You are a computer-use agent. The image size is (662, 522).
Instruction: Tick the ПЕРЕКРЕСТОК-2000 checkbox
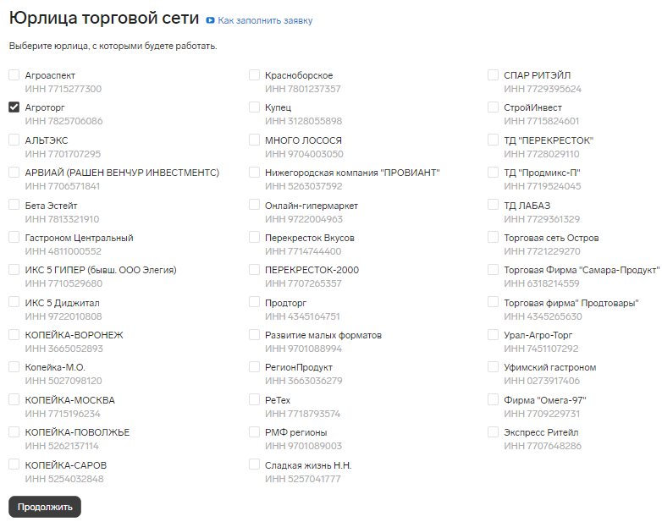click(254, 269)
